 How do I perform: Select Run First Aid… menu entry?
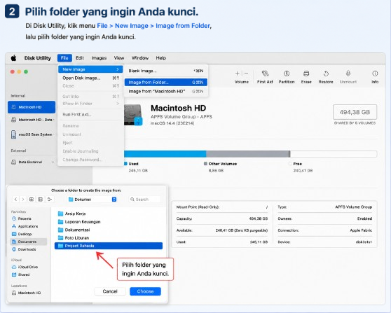[x=90, y=115]
